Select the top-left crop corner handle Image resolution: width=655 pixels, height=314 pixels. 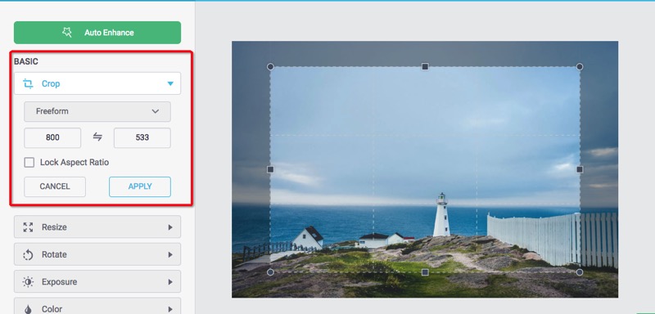(270, 67)
